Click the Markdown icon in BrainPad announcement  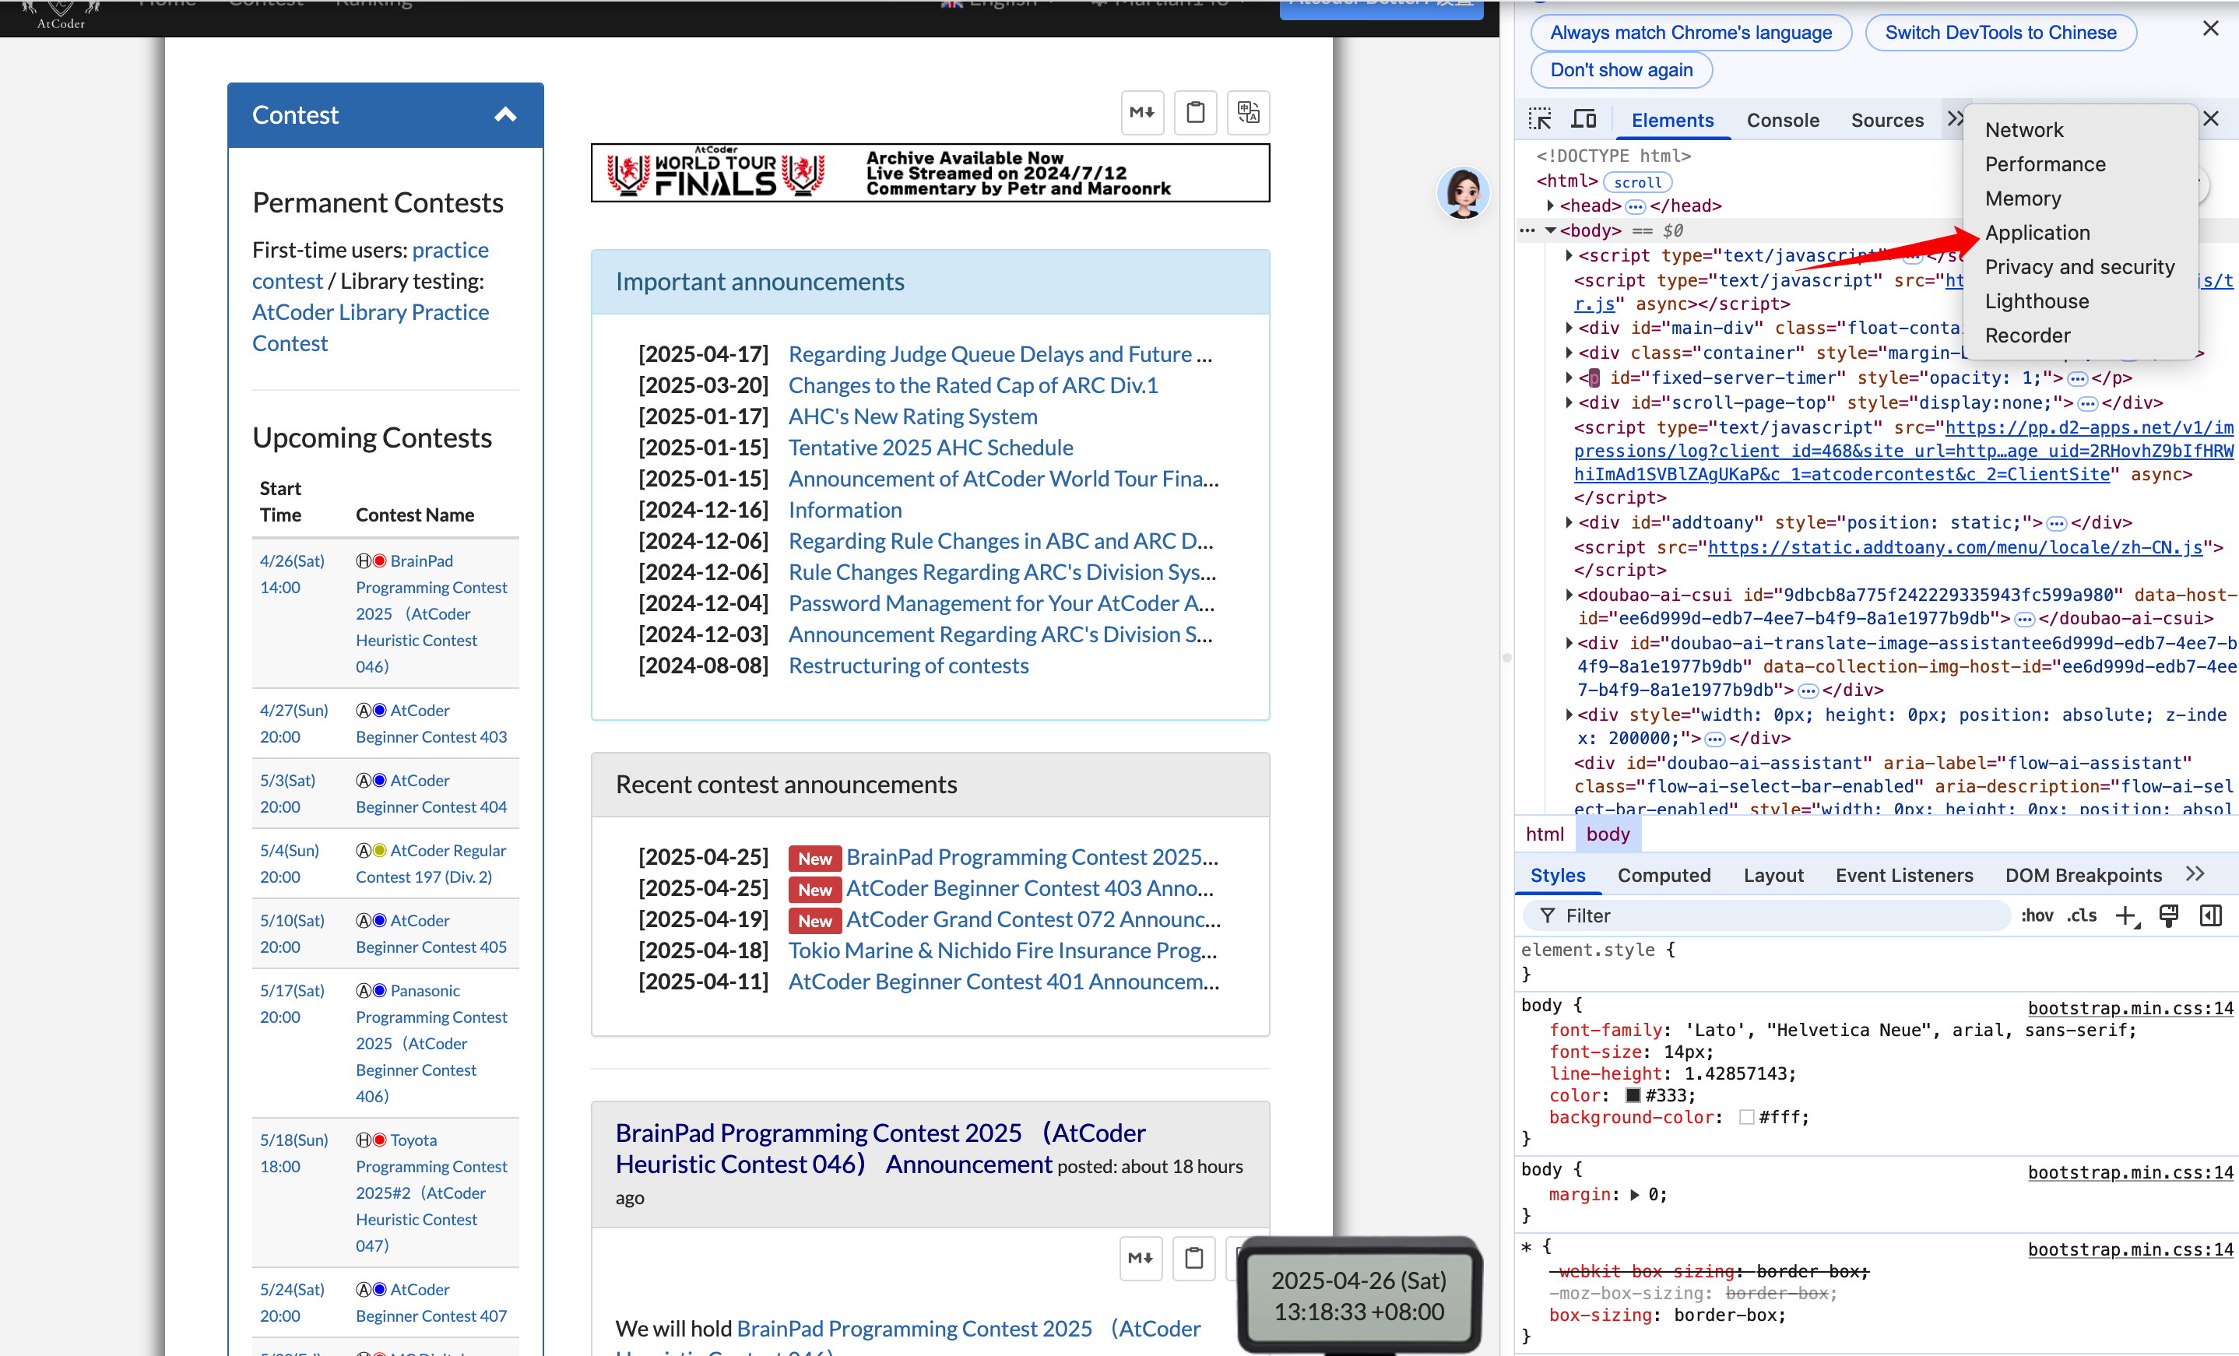tap(1141, 1258)
